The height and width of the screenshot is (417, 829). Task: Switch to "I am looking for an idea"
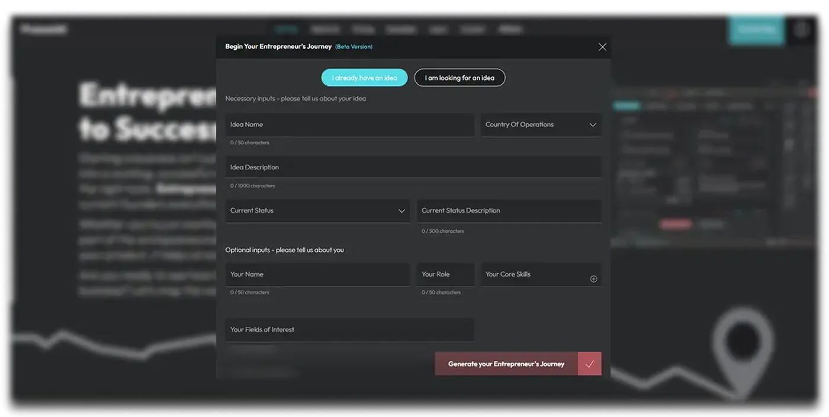click(460, 78)
